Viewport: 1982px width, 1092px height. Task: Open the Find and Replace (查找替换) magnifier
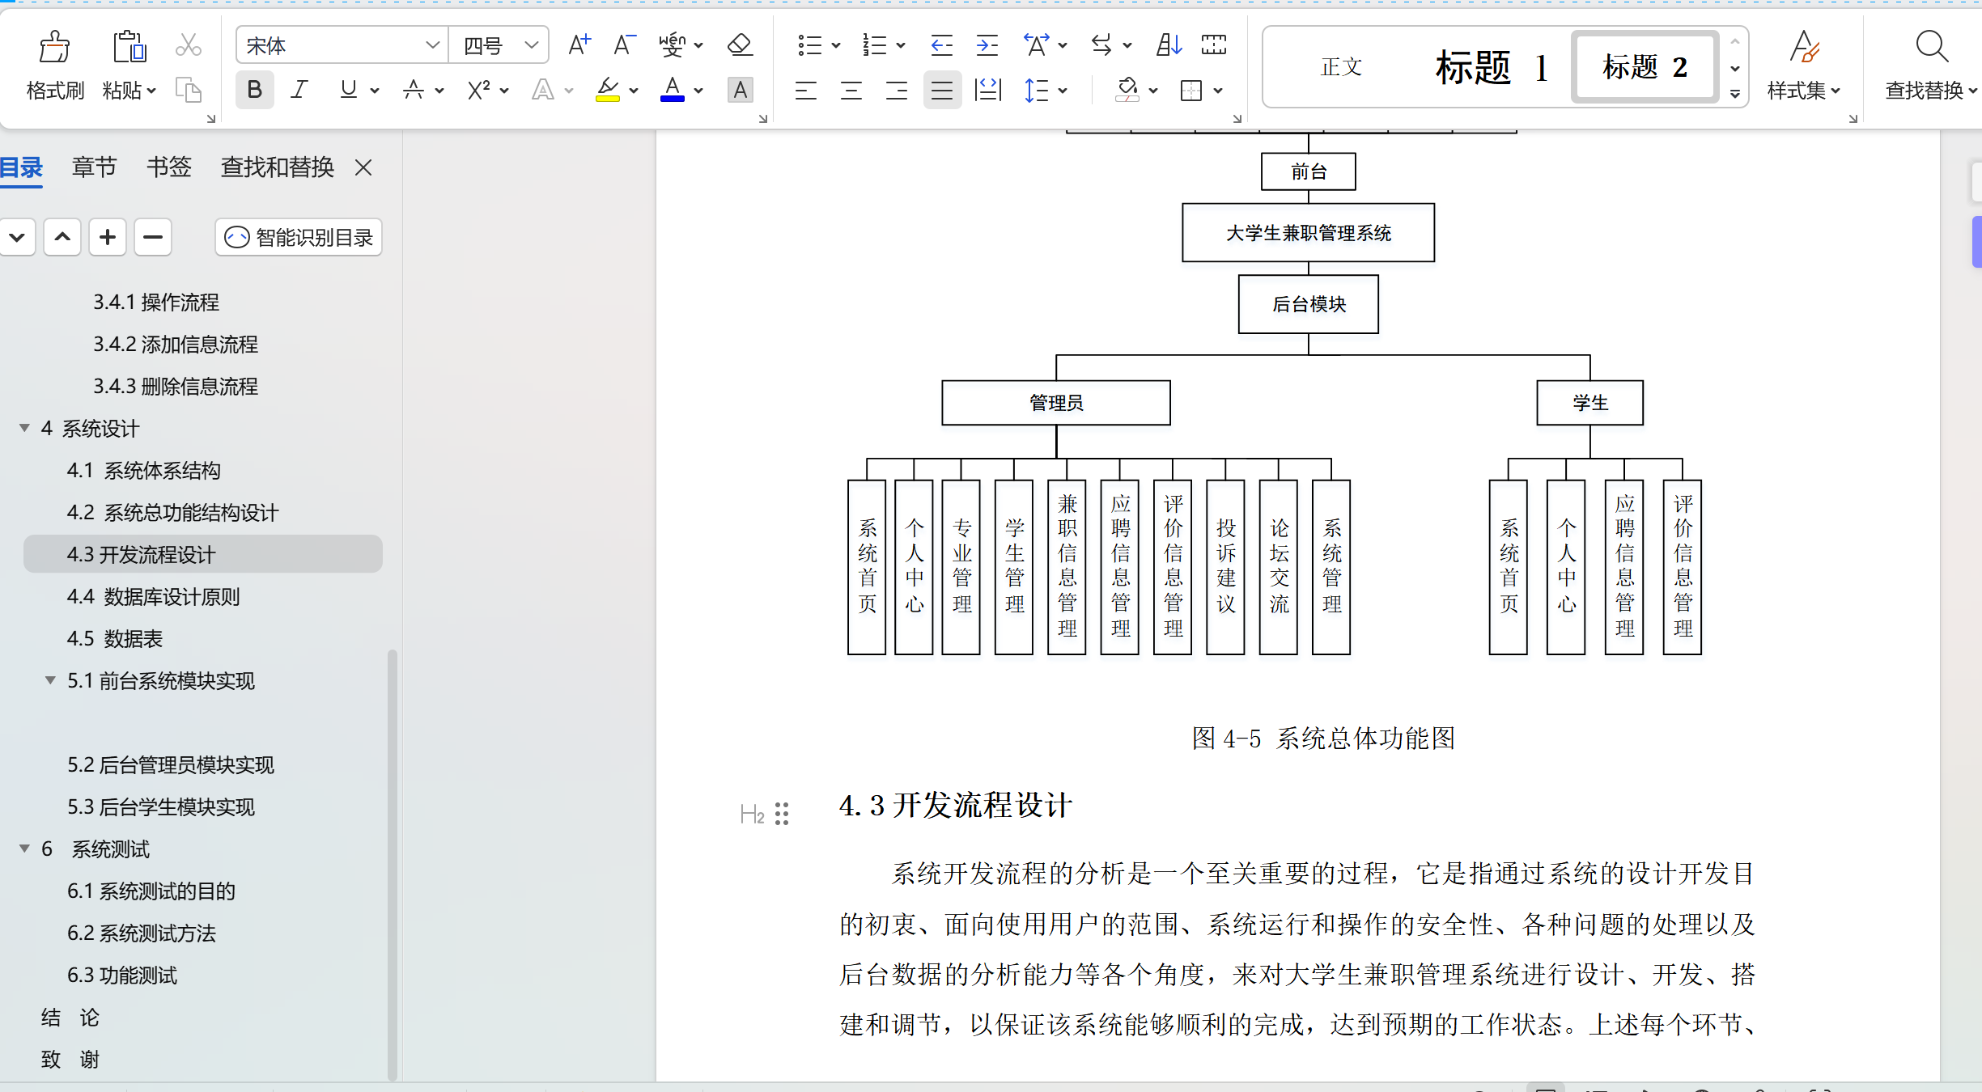pyautogui.click(x=1931, y=48)
